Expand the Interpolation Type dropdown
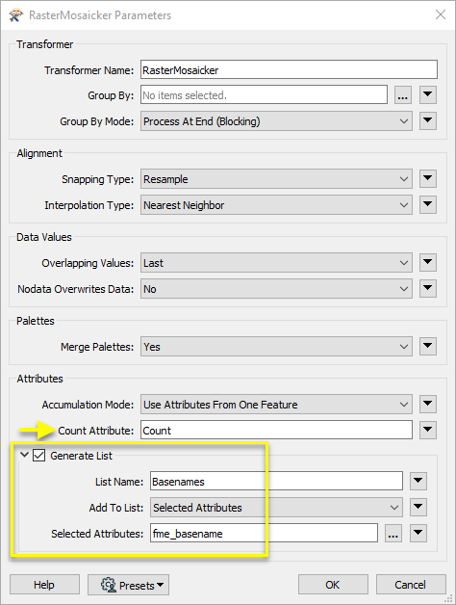This screenshot has width=456, height=605. click(276, 205)
